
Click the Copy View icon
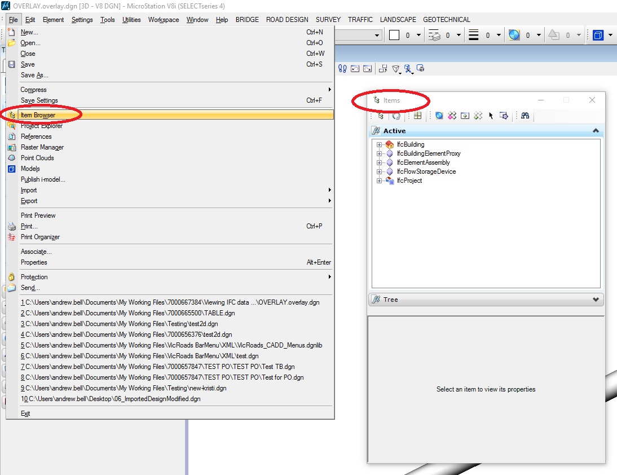tap(383, 69)
